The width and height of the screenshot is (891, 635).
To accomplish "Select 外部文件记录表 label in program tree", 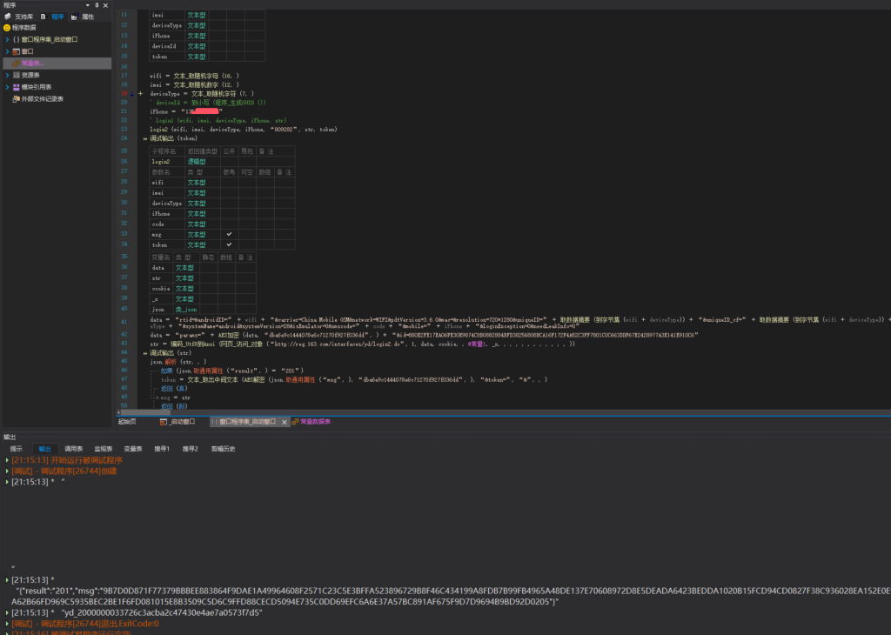I will click(x=43, y=99).
